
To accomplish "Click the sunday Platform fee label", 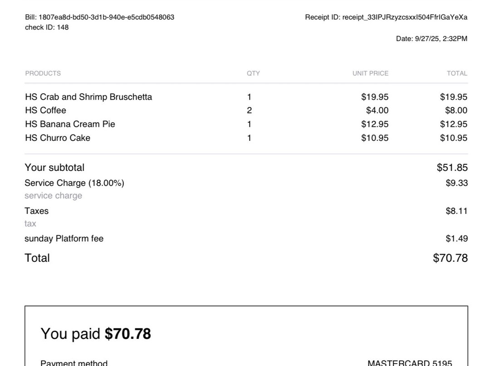I will point(64,239).
